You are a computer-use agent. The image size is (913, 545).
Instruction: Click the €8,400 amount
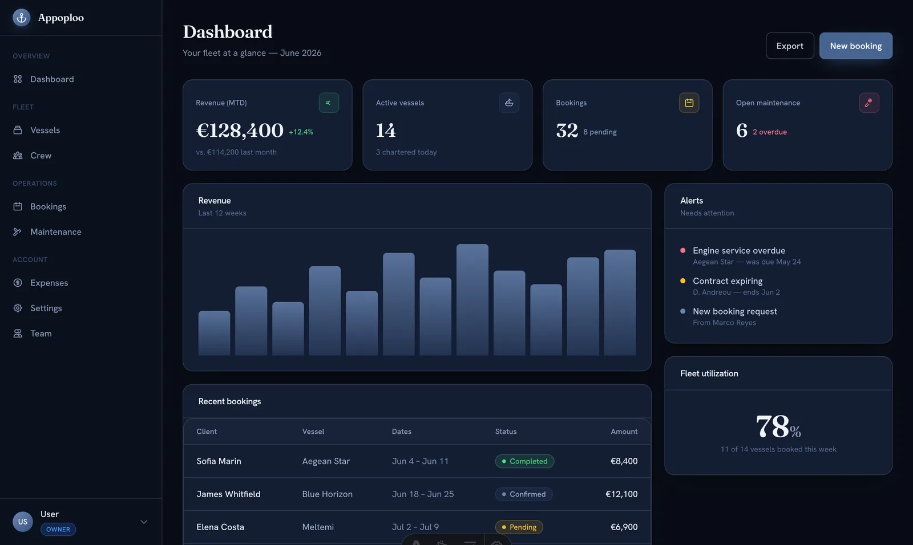tap(624, 461)
